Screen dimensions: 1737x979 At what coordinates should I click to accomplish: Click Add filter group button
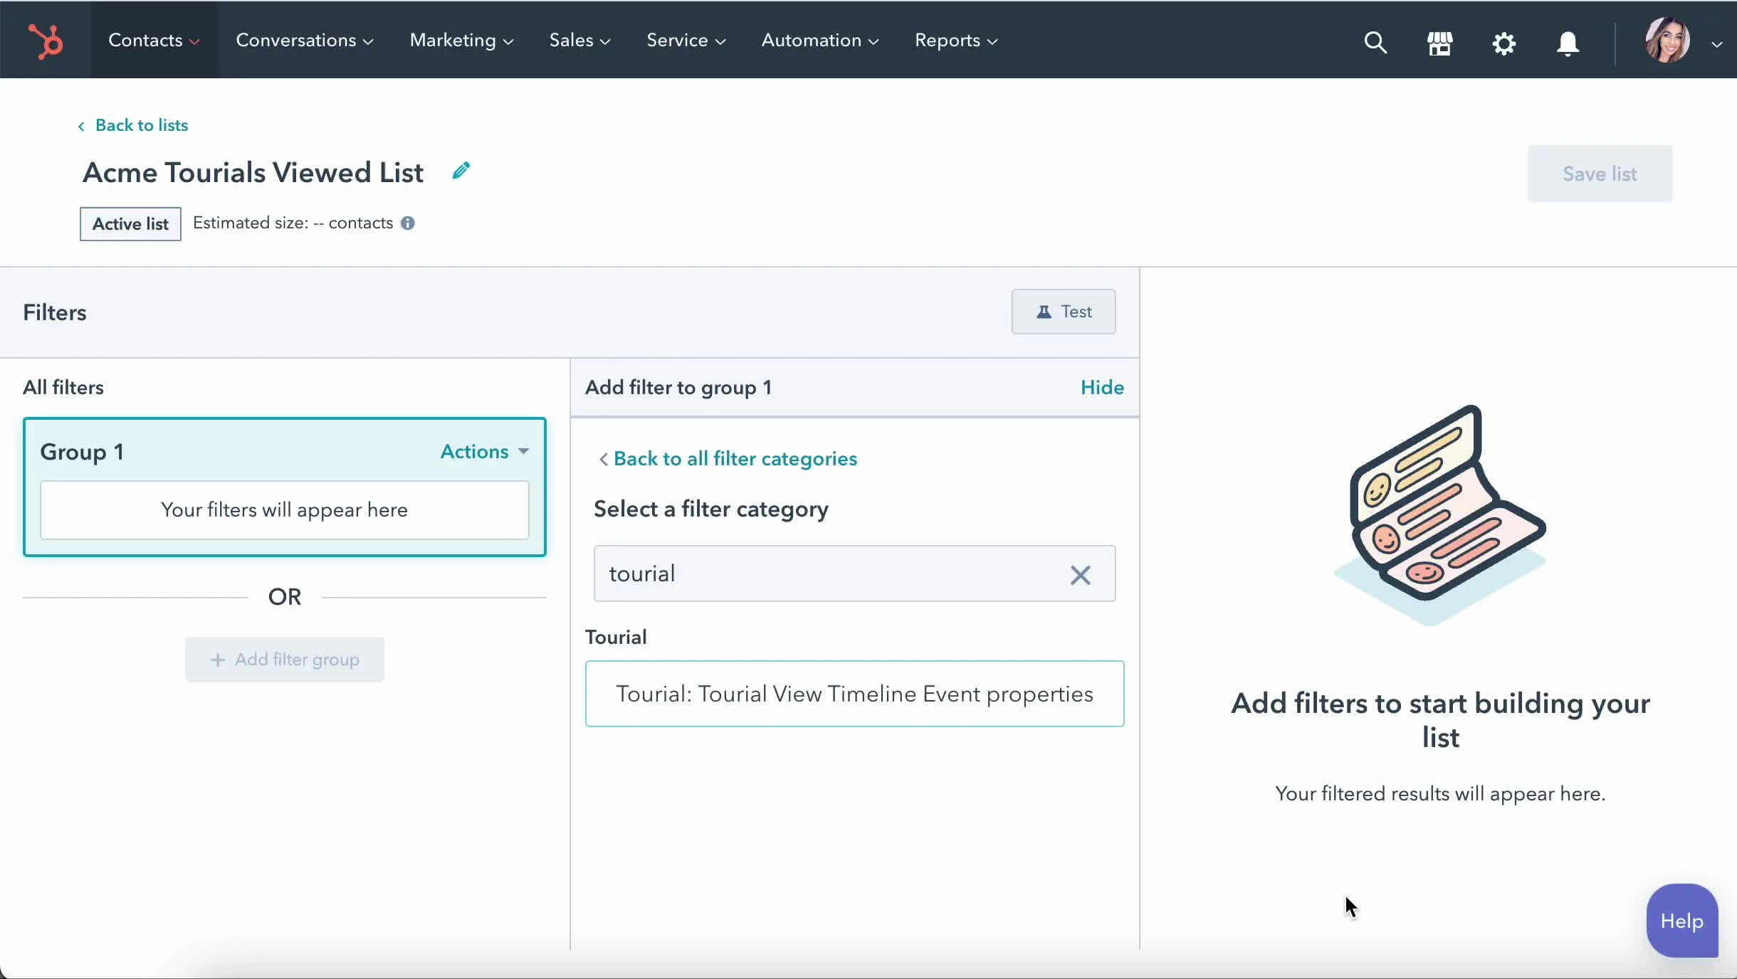285,660
